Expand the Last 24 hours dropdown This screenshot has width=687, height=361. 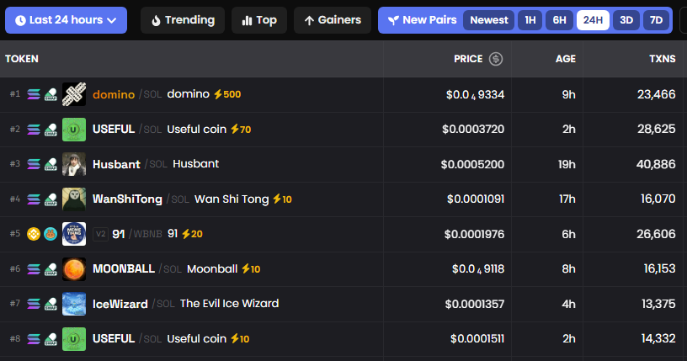(66, 20)
